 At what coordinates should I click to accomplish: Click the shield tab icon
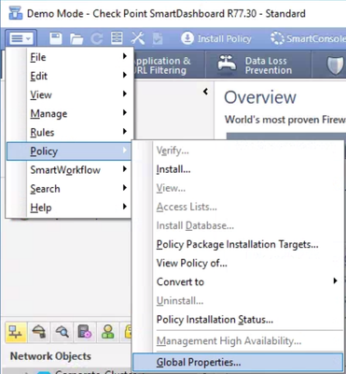click(x=336, y=65)
